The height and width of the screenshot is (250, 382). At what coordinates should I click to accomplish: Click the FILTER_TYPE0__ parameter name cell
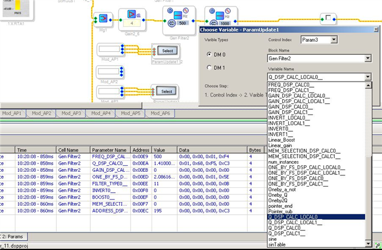tap(110, 184)
